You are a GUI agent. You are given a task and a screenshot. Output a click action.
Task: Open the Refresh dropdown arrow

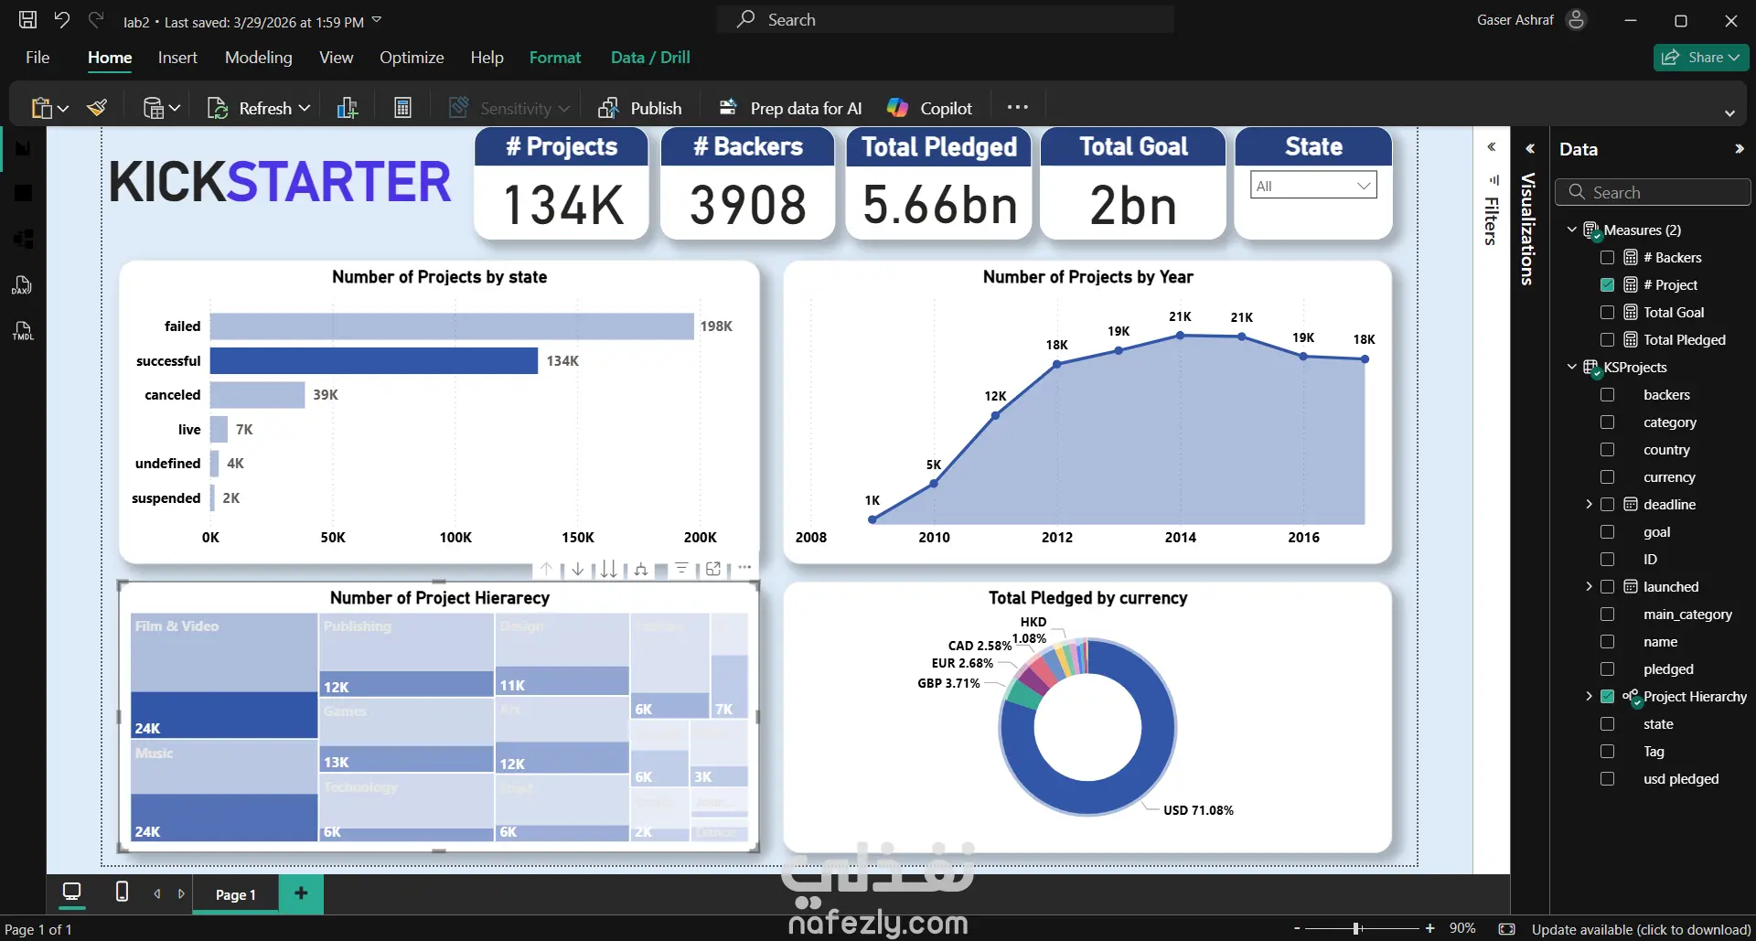pyautogui.click(x=305, y=108)
